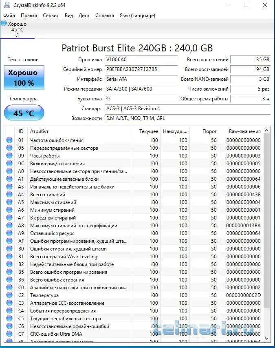
Task: Click the scroll down arrow of attribute list
Action: tap(267, 339)
